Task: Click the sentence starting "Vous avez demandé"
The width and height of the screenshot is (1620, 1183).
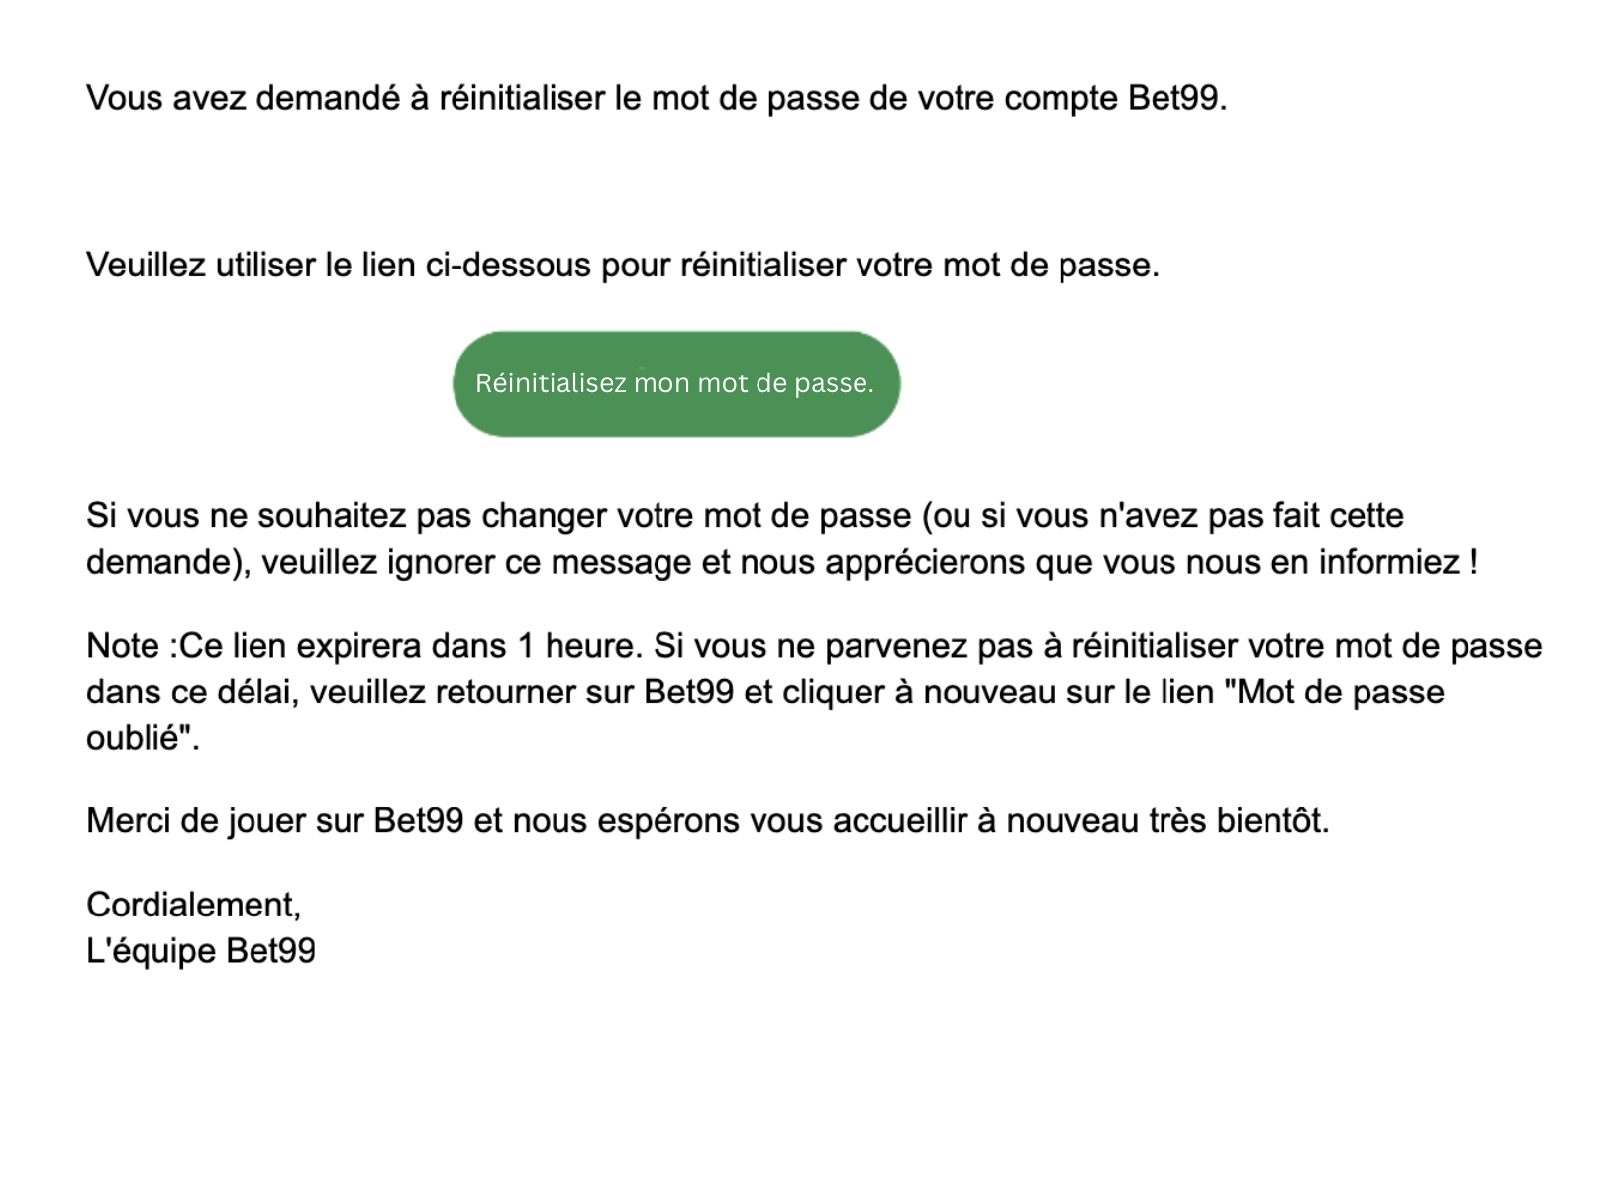Action: click(x=656, y=99)
